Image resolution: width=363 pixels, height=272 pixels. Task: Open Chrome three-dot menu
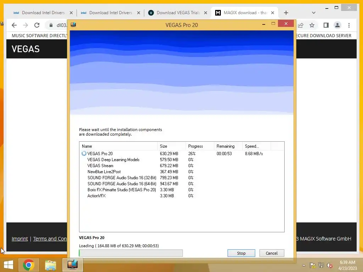[349, 25]
